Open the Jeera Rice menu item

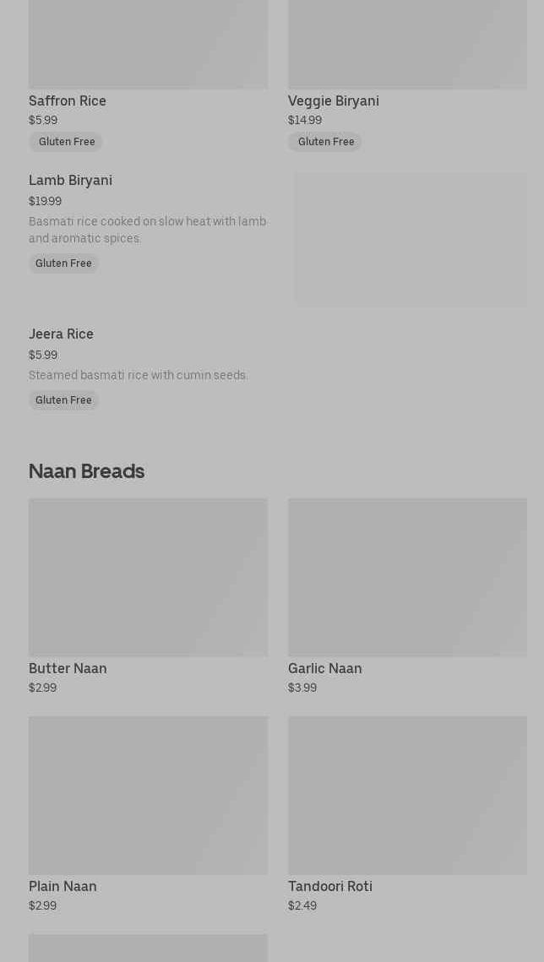(x=61, y=334)
